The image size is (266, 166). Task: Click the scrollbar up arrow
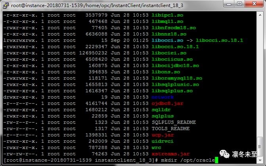pyautogui.click(x=260, y=15)
